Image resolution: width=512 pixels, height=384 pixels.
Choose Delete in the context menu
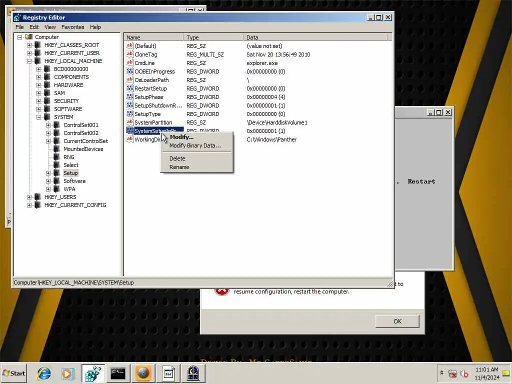pos(197,158)
